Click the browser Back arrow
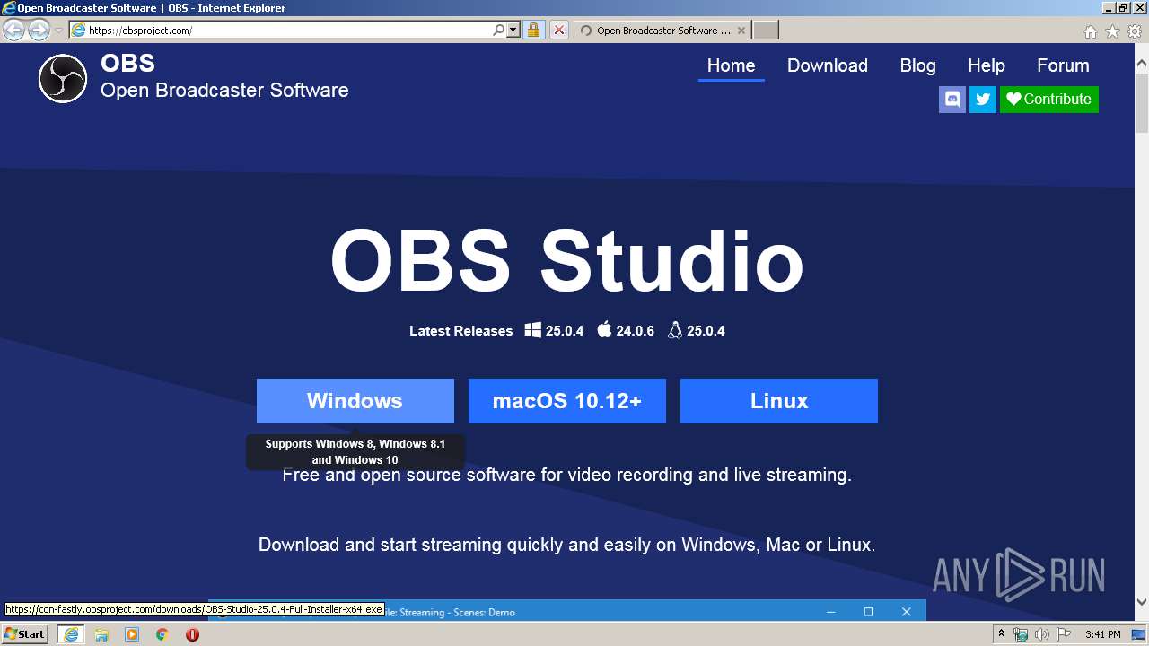1149x646 pixels. point(13,31)
